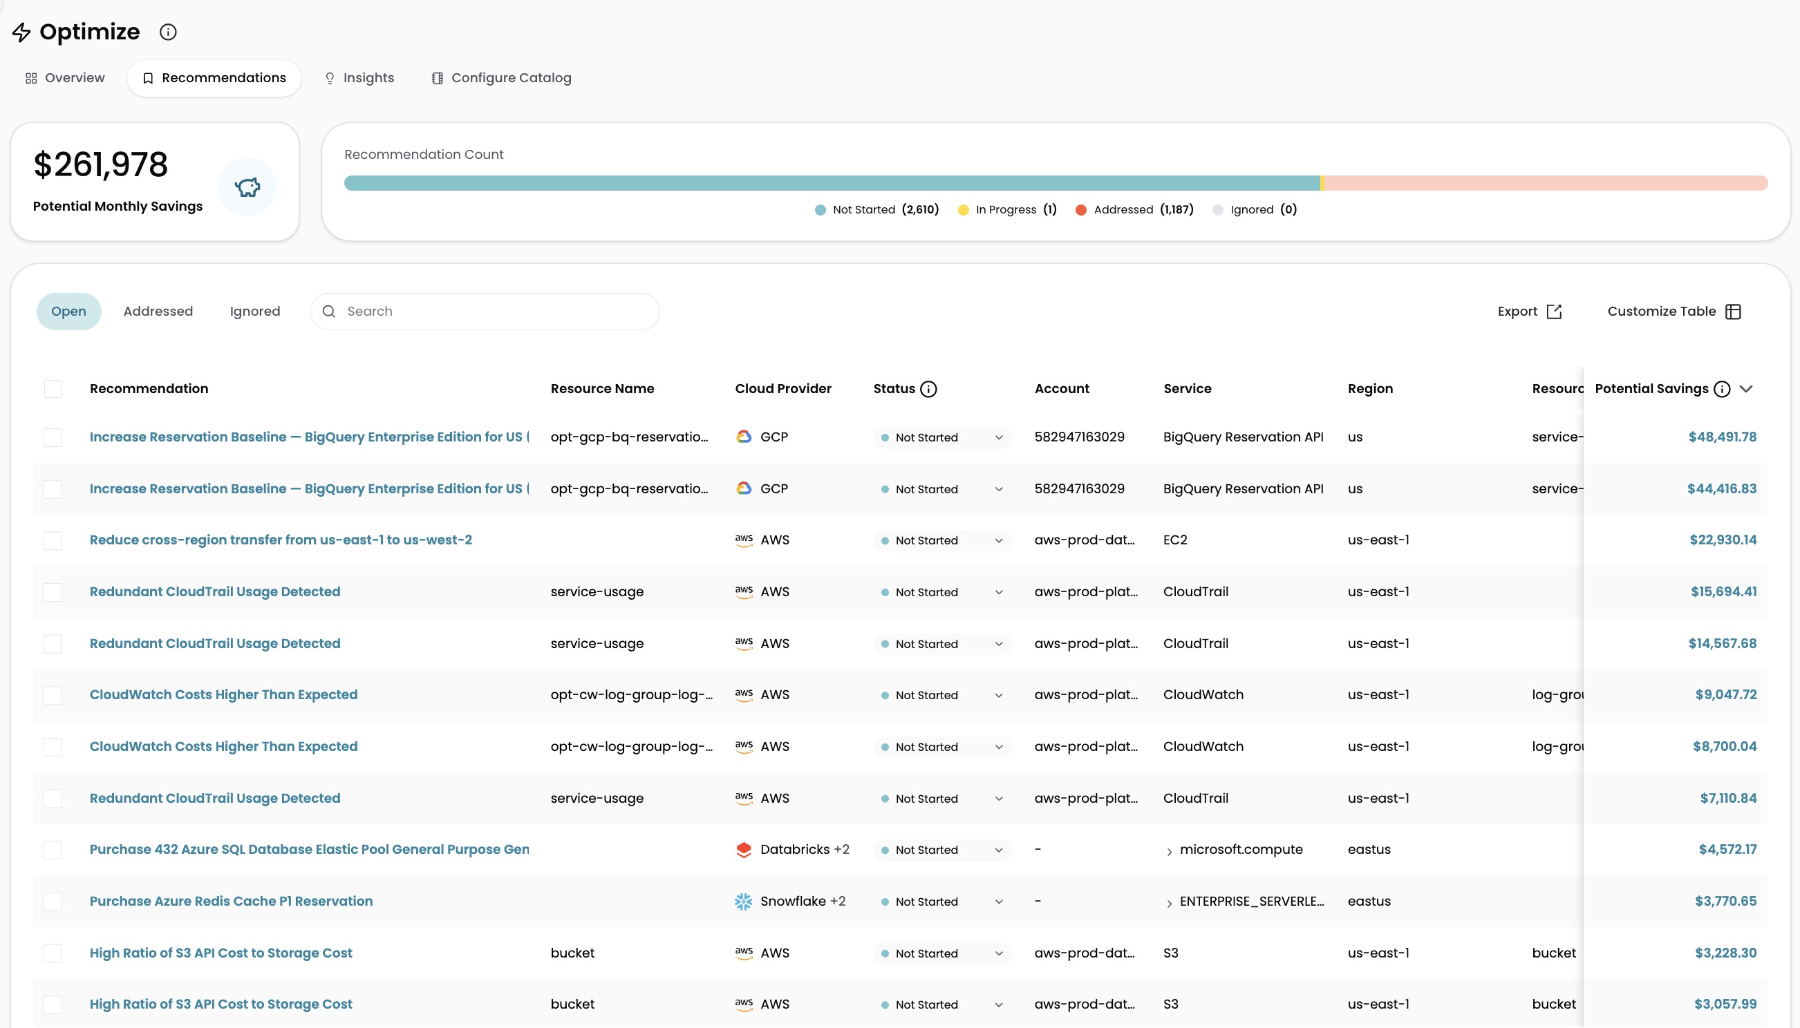Check the $3,228.30 S3 row checkbox
Viewport: 1800px width, 1028px height.
coord(53,953)
